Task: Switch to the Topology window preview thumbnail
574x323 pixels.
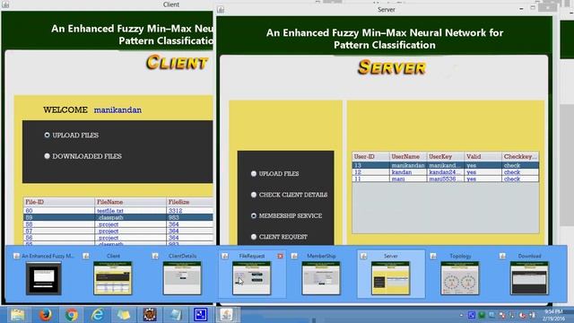Action: tap(460, 278)
